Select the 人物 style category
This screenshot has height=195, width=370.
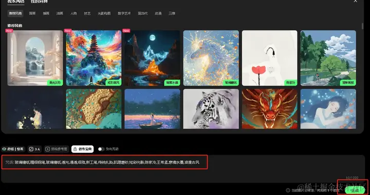(x=73, y=13)
